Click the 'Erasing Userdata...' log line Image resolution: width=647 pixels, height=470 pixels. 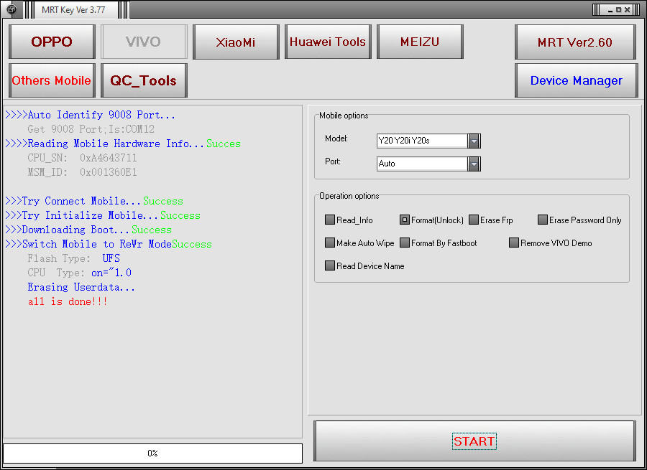click(x=81, y=287)
